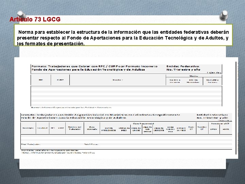Click the "Municipio" column header
This screenshot has height=184, width=245.
click(28, 128)
